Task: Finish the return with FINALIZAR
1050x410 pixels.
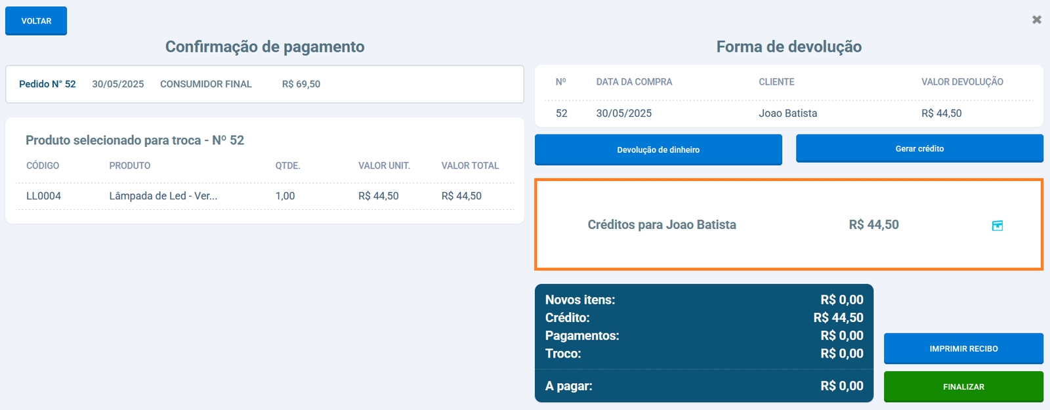Action: [x=963, y=387]
